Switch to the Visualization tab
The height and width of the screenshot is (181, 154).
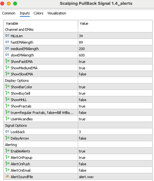pyautogui.click(x=57, y=13)
